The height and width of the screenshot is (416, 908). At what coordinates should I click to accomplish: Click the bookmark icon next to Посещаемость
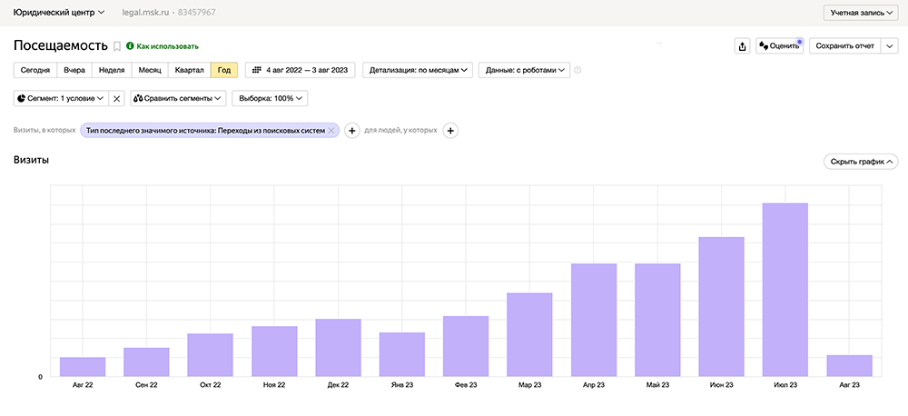[117, 46]
